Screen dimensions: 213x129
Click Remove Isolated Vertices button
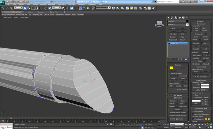178,112
